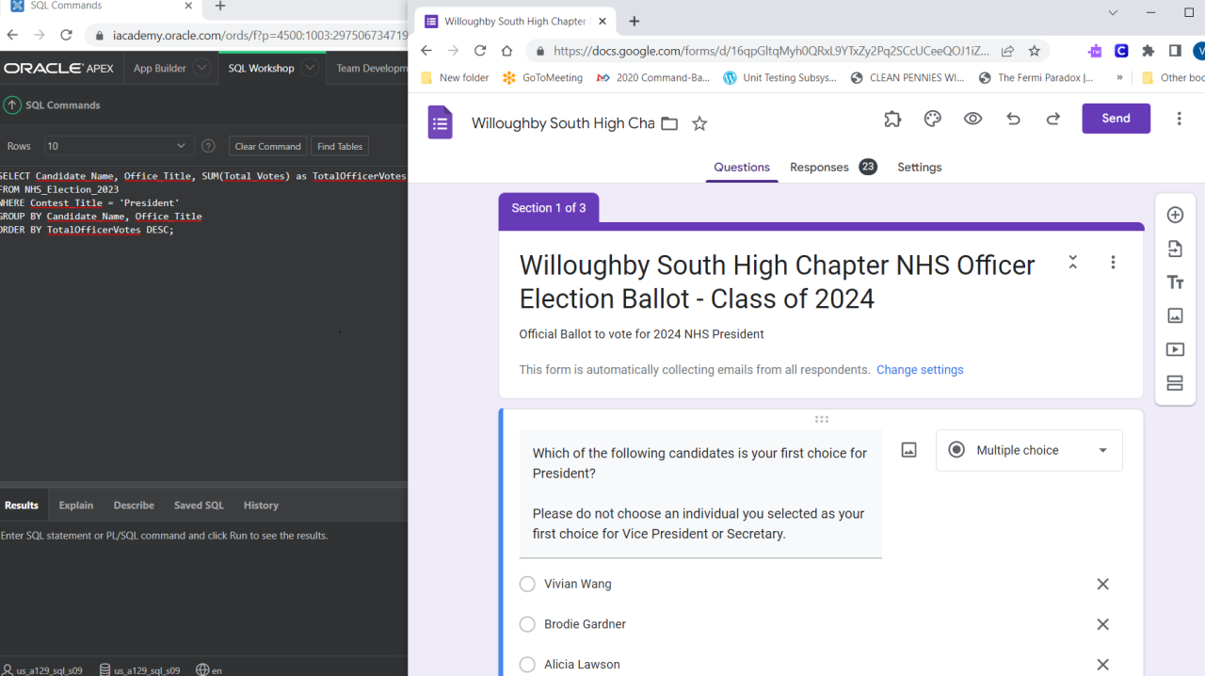Click the Find Tables button
The image size is (1205, 676).
[x=340, y=146]
